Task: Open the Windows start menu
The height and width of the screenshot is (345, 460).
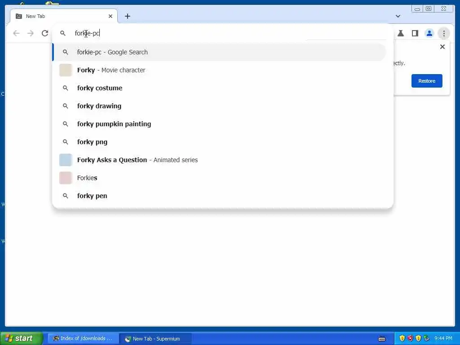Action: pyautogui.click(x=22, y=339)
